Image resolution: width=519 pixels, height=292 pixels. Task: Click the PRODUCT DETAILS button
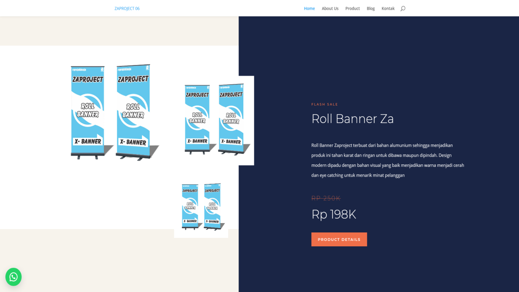point(339,240)
